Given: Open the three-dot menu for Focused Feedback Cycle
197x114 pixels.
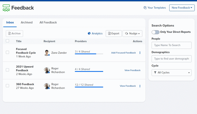Looking at the screenshot, I should [140, 53].
